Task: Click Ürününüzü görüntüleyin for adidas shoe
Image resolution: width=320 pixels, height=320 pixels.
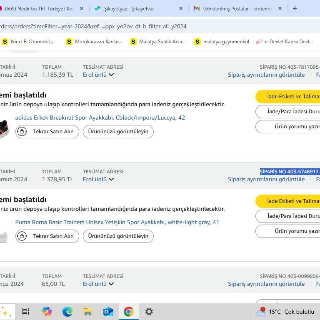Action: tap(118, 132)
